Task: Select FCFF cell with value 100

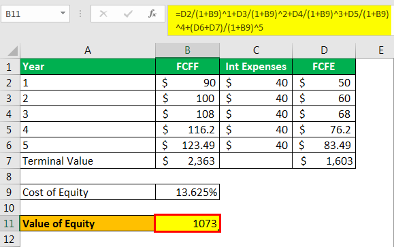Action: pyautogui.click(x=187, y=98)
